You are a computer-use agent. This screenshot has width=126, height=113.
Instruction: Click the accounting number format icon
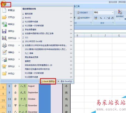tap(96, 18)
